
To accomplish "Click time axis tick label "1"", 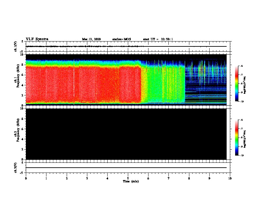I will click(x=46, y=178).
